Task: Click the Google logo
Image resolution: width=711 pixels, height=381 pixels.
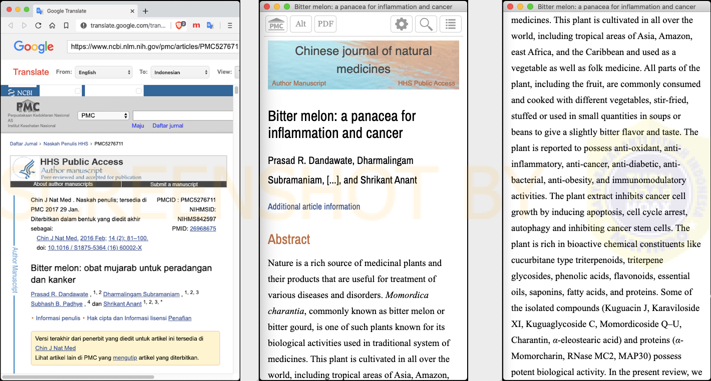Action: click(x=34, y=46)
